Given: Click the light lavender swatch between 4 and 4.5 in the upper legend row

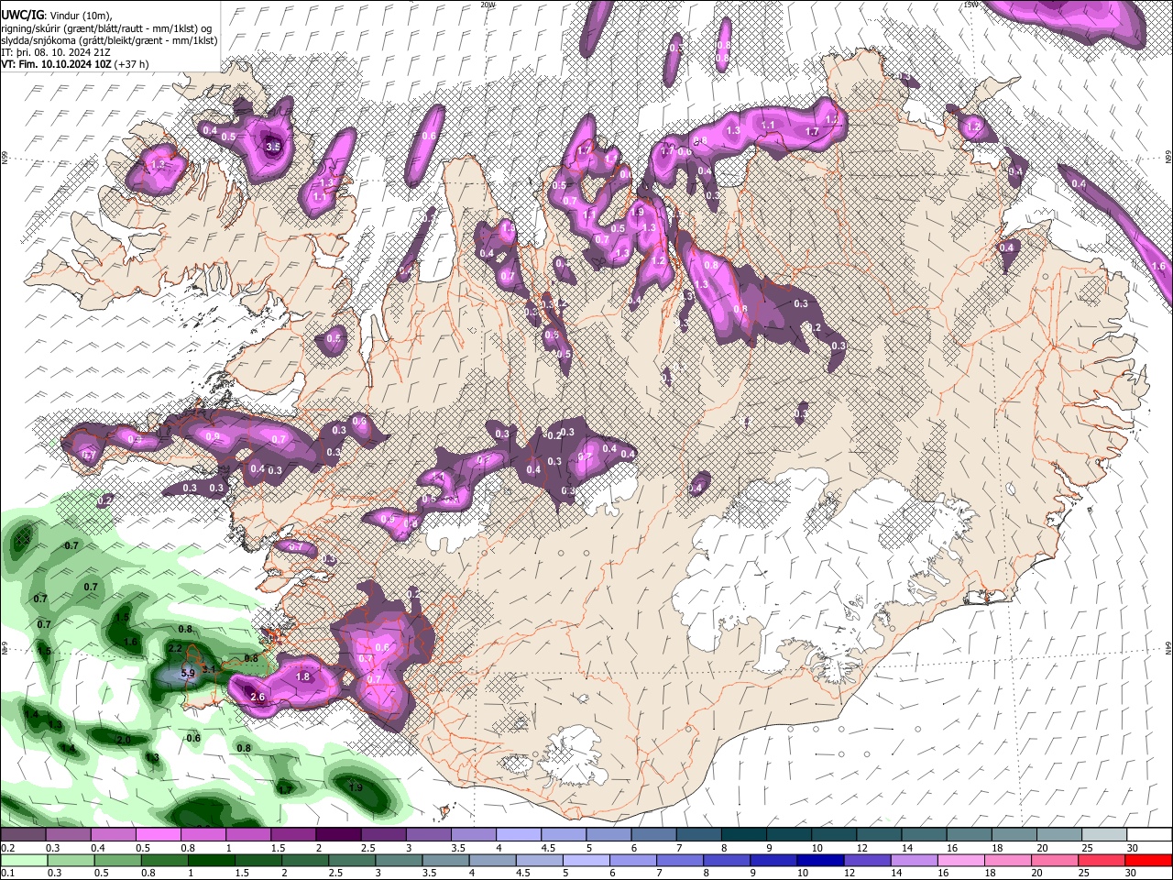Looking at the screenshot, I should (x=520, y=835).
